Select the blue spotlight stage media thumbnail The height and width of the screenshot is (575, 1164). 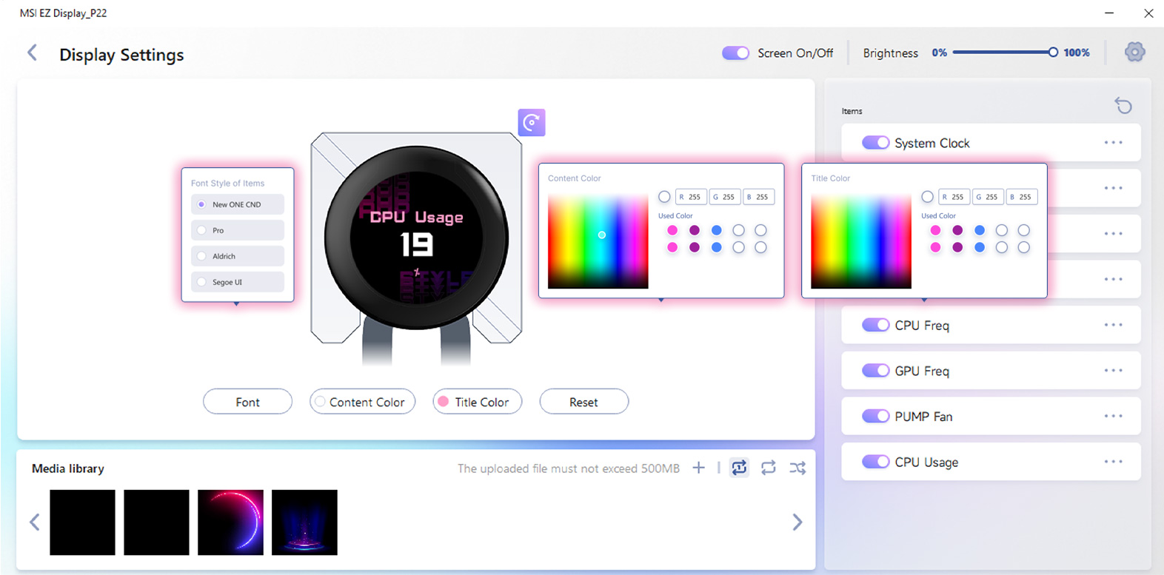(304, 522)
